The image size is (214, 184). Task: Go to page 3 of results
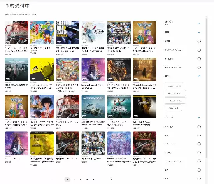tap(81, 179)
